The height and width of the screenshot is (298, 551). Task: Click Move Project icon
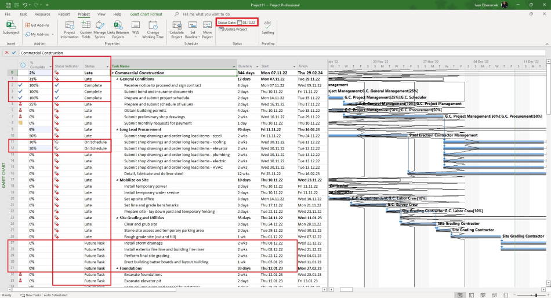coord(207,25)
